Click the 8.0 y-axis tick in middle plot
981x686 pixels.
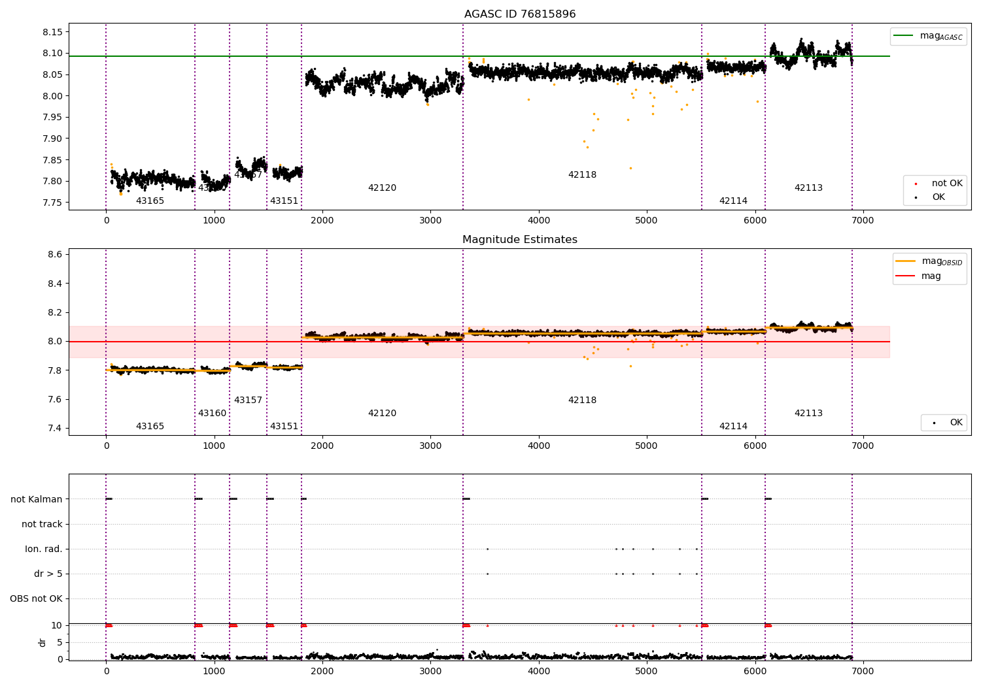pos(56,342)
